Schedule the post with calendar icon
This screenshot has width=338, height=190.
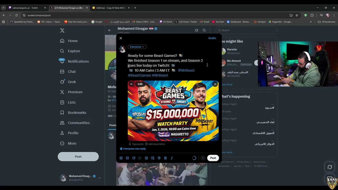pyautogui.click(x=153, y=158)
